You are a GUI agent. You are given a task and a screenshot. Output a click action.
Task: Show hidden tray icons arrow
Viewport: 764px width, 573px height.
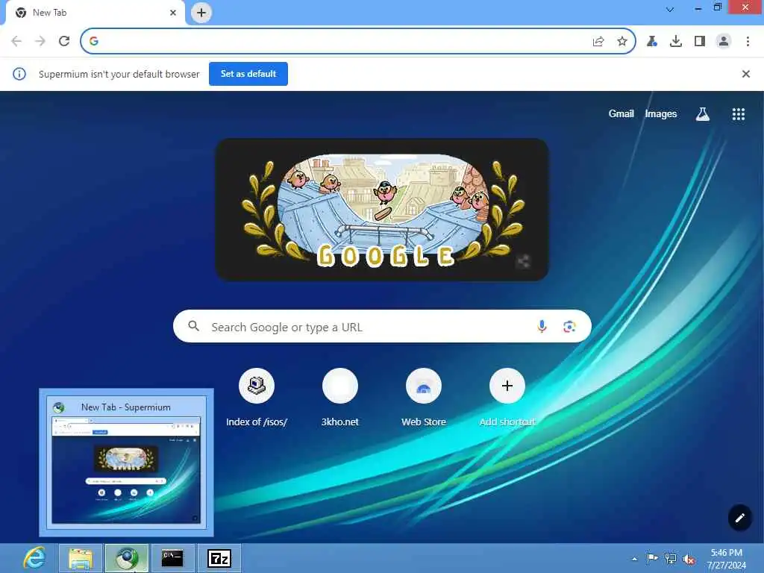pos(634,559)
